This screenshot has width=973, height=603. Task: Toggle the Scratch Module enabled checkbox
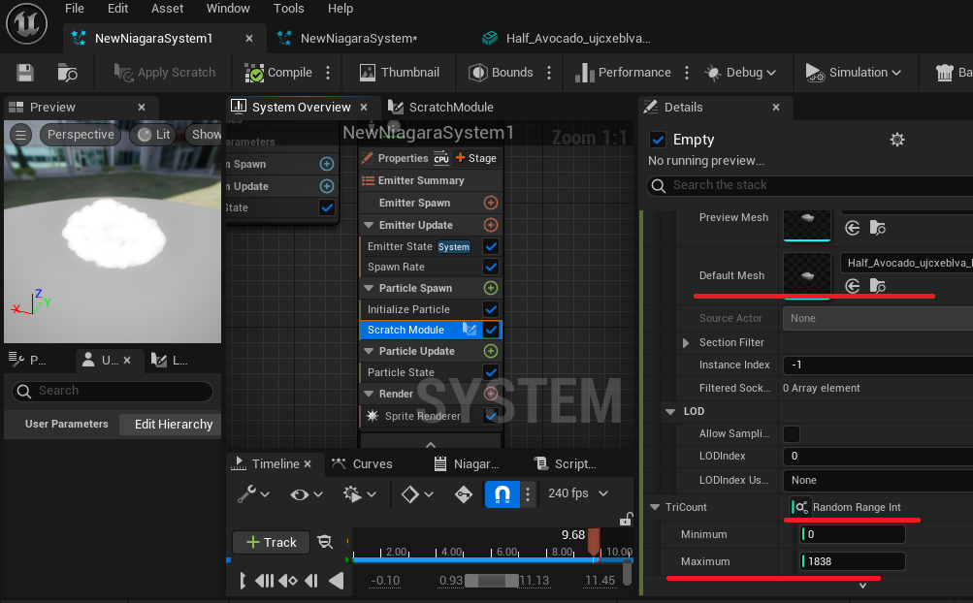point(491,330)
